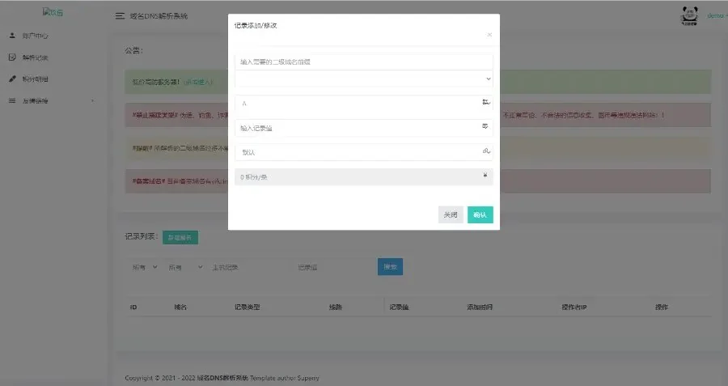Image resolution: width=728 pixels, height=386 pixels.
Task: Click the copyright footer text
Action: point(222,378)
